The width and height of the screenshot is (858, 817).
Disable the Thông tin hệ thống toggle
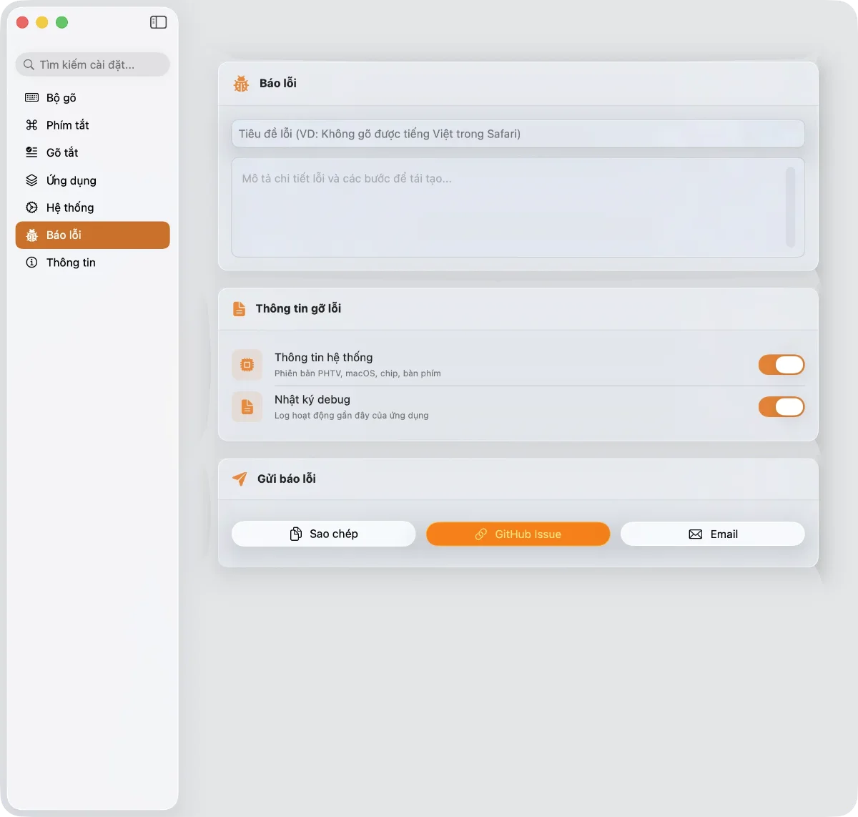pos(781,365)
